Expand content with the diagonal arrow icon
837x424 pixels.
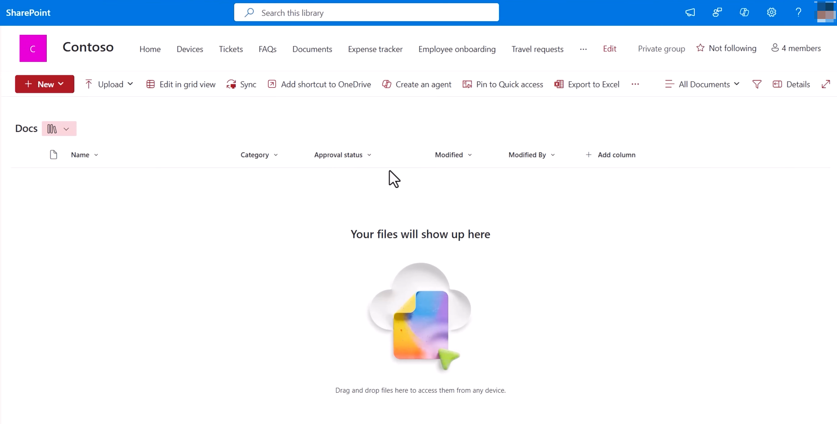(826, 84)
